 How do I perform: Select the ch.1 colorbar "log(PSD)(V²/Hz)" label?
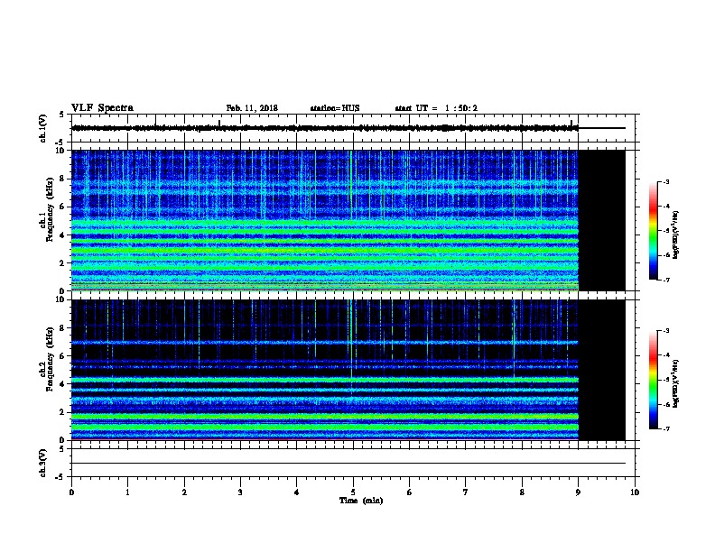click(x=675, y=235)
